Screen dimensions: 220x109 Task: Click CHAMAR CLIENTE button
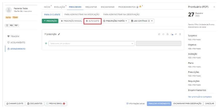15,103
